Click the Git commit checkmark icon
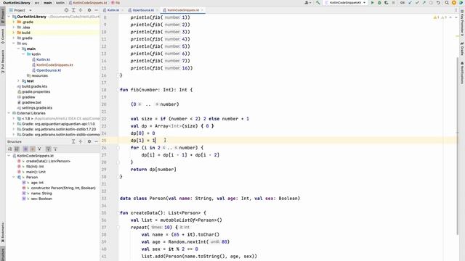Screen dimensions: 465x261 coord(417,3)
